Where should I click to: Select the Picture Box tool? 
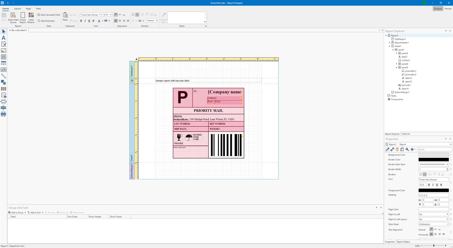tap(4, 50)
